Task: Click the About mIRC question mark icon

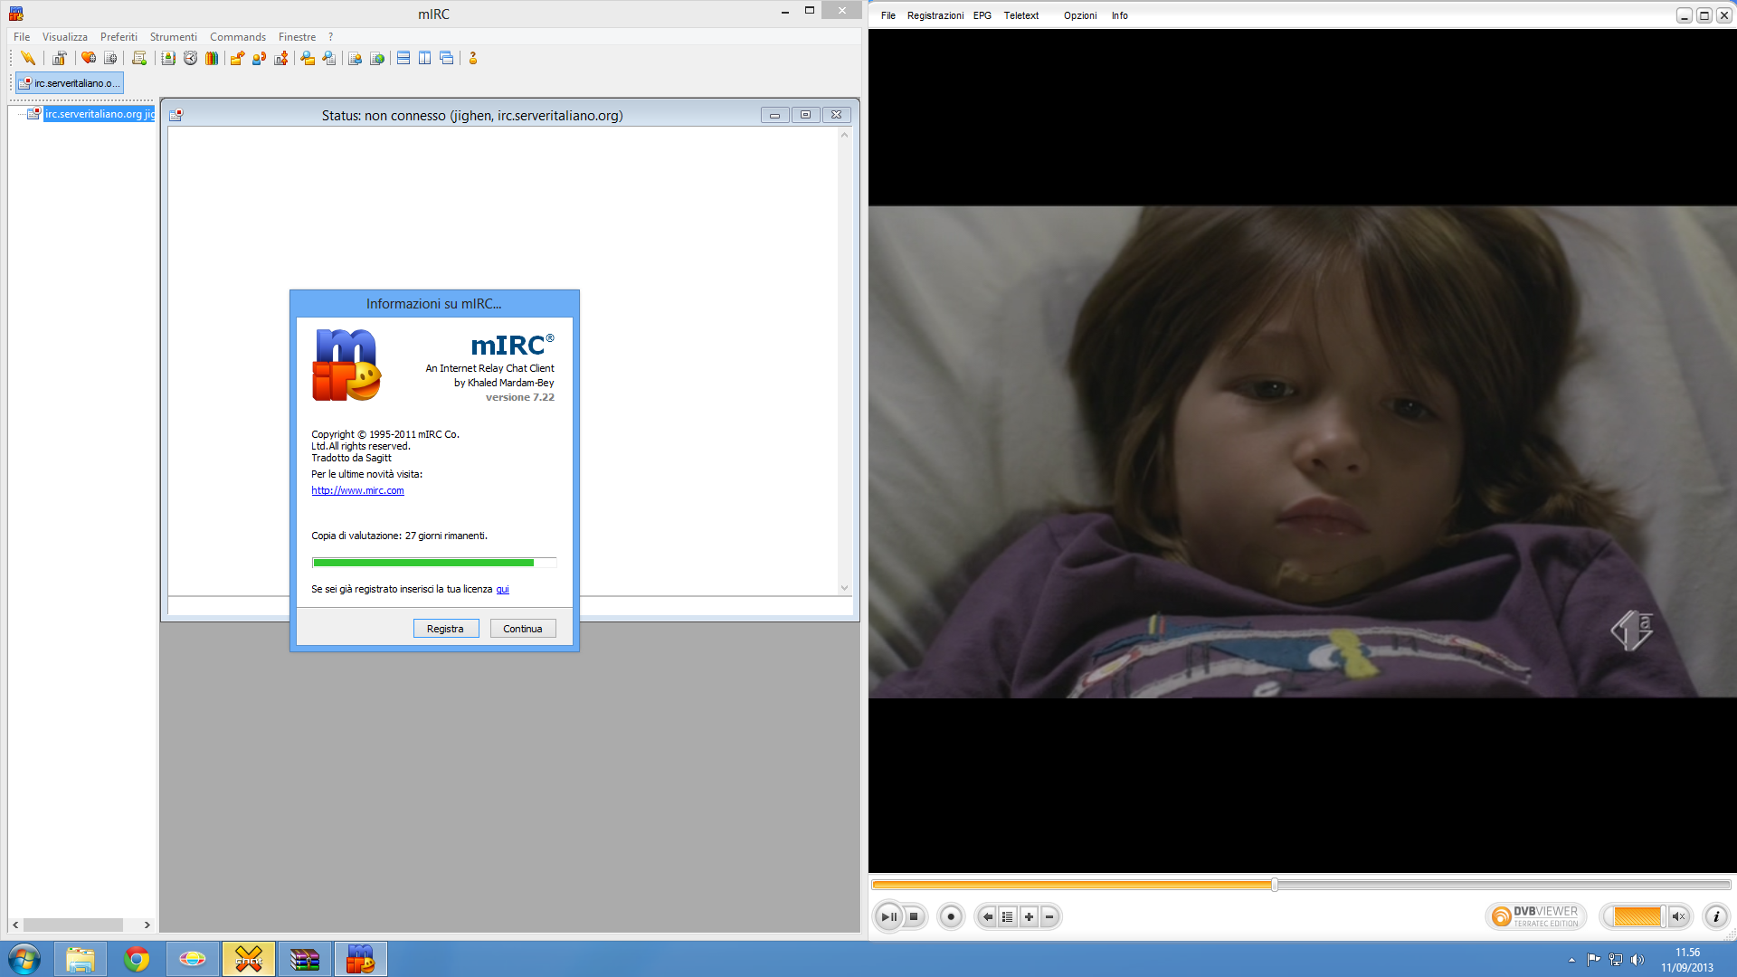Action: pos(472,58)
